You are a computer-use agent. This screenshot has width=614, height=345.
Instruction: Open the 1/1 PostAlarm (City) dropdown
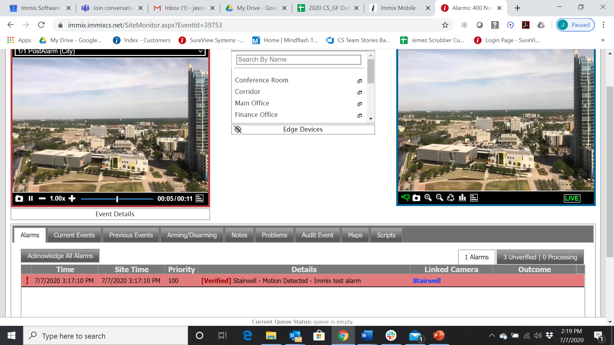coord(201,51)
